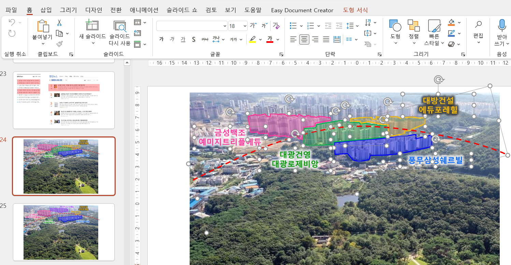
Task: Open the 도형 서식 tab
Action: point(355,10)
